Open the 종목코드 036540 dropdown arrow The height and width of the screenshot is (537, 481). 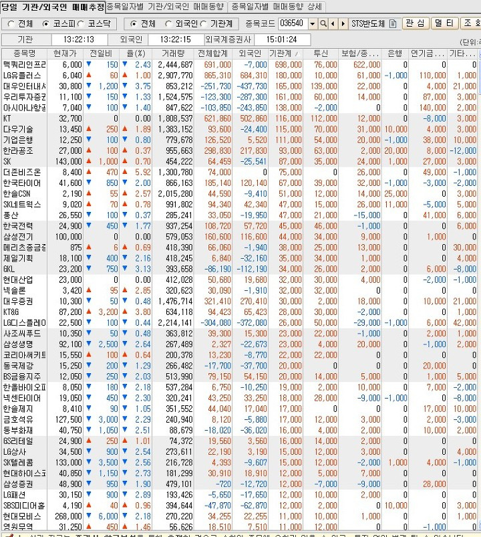(313, 23)
